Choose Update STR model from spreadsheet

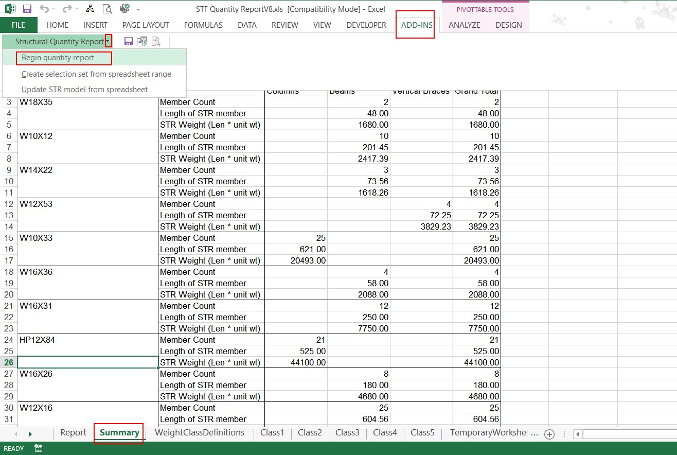click(94, 90)
